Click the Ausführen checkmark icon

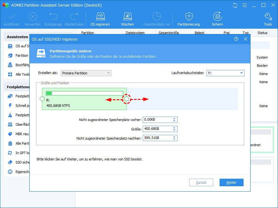(12, 17)
